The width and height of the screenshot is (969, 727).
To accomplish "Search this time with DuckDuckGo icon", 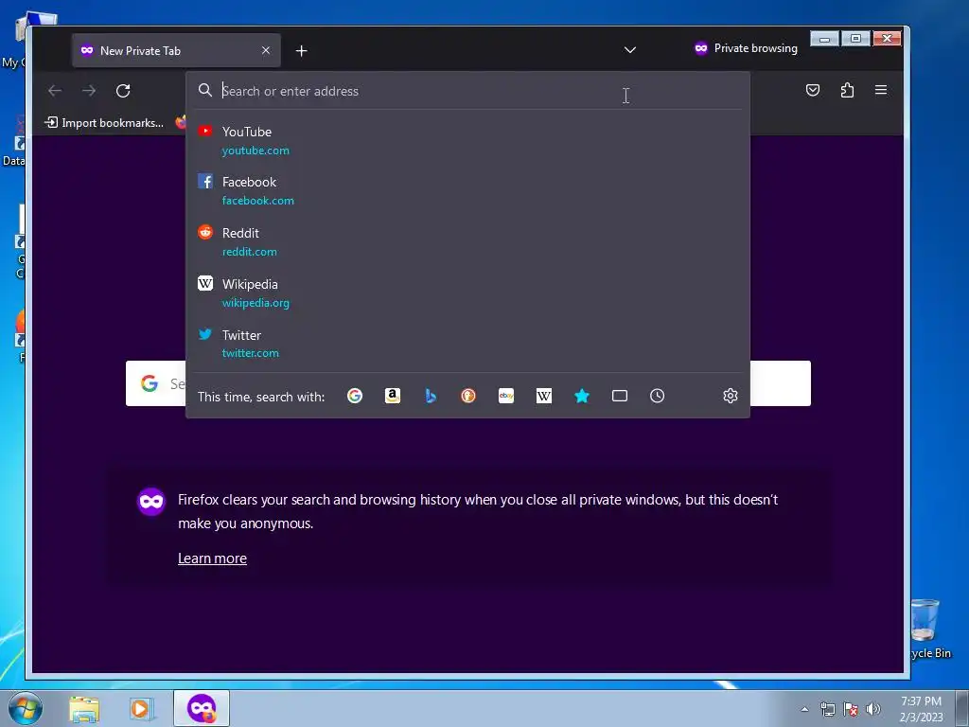I will tap(468, 396).
